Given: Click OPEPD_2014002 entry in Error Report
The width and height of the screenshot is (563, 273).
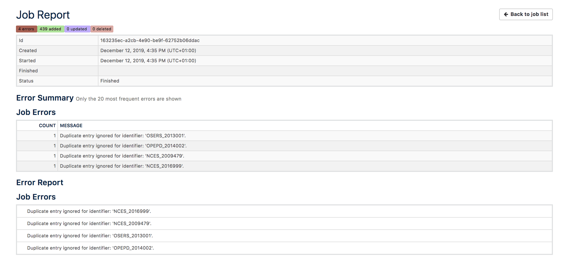Looking at the screenshot, I should pos(90,248).
